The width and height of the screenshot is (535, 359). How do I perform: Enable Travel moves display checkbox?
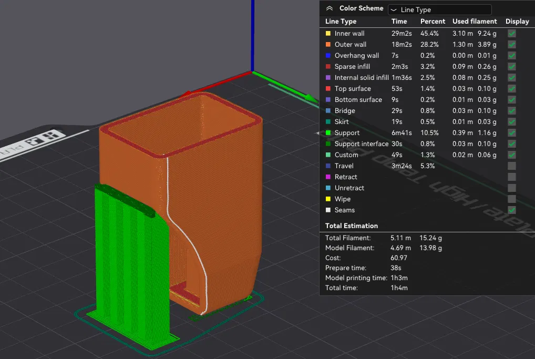[x=511, y=166]
